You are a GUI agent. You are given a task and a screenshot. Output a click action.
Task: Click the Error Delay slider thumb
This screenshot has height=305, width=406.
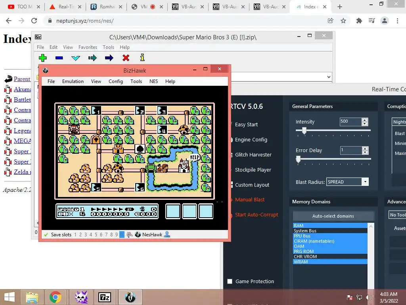pyautogui.click(x=298, y=159)
